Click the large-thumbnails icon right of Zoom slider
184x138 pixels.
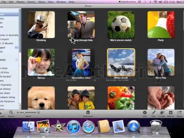(x=38, y=112)
